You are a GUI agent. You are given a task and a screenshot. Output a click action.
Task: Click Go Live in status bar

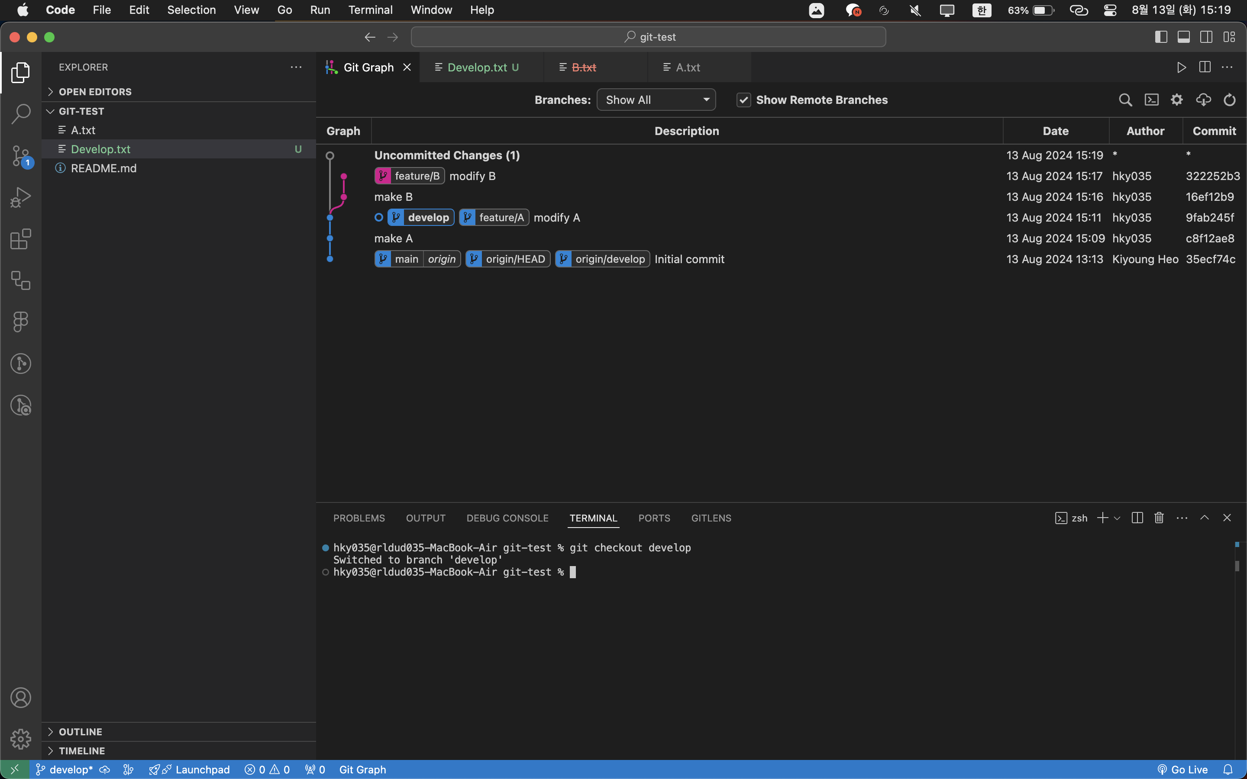click(x=1182, y=770)
